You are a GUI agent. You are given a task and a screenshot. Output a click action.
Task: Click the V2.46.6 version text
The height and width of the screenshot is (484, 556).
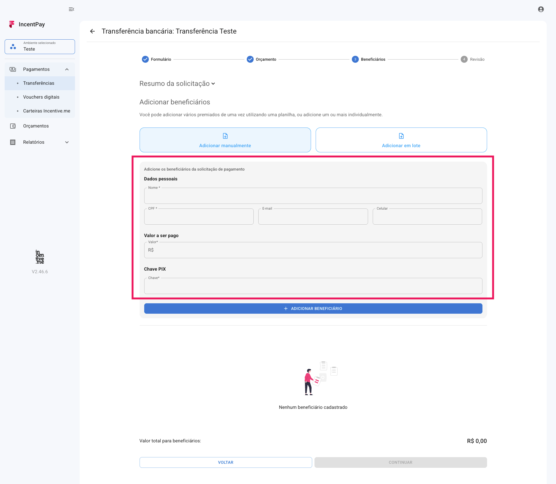40,272
